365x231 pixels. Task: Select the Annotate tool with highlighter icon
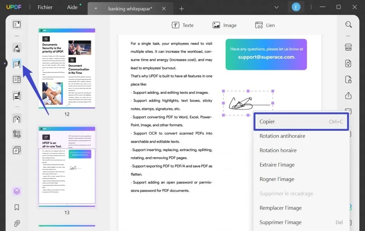[16, 48]
